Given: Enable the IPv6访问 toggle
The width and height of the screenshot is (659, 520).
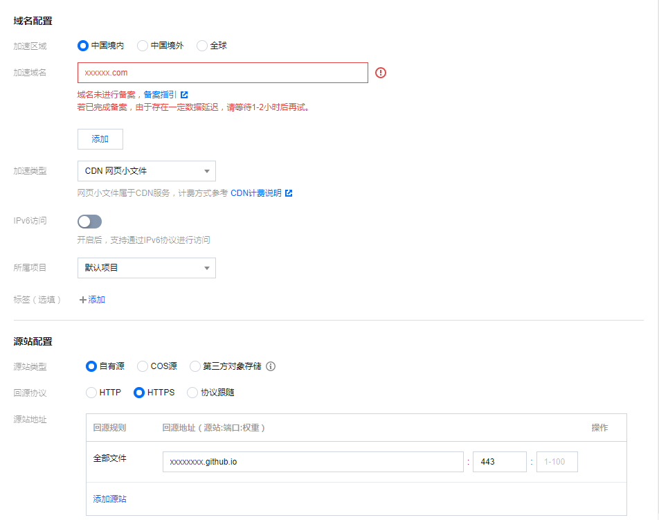Looking at the screenshot, I should click(x=89, y=220).
